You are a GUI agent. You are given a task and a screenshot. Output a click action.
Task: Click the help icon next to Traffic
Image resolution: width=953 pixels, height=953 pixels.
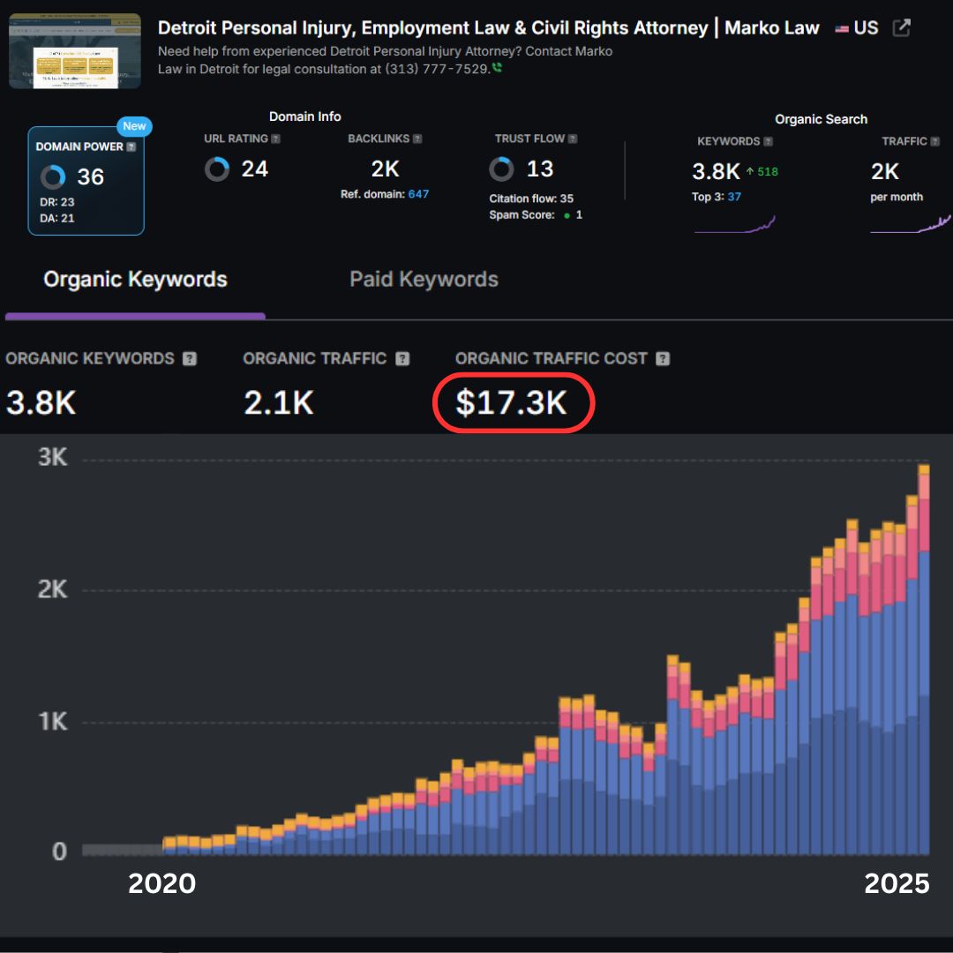[935, 141]
